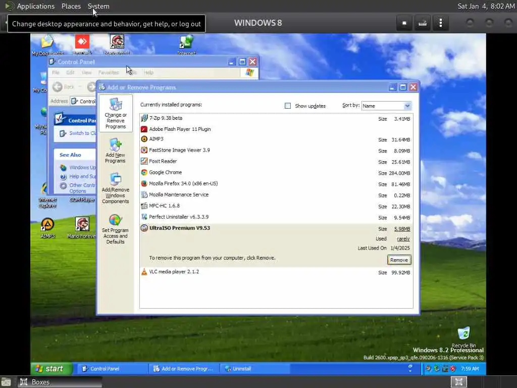This screenshot has height=388, width=517.
Task: Open the Places menu
Action: [71, 6]
